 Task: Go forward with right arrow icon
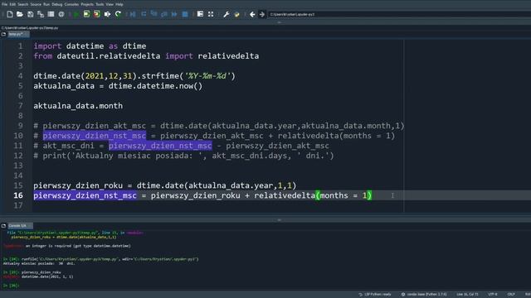[x=262, y=14]
